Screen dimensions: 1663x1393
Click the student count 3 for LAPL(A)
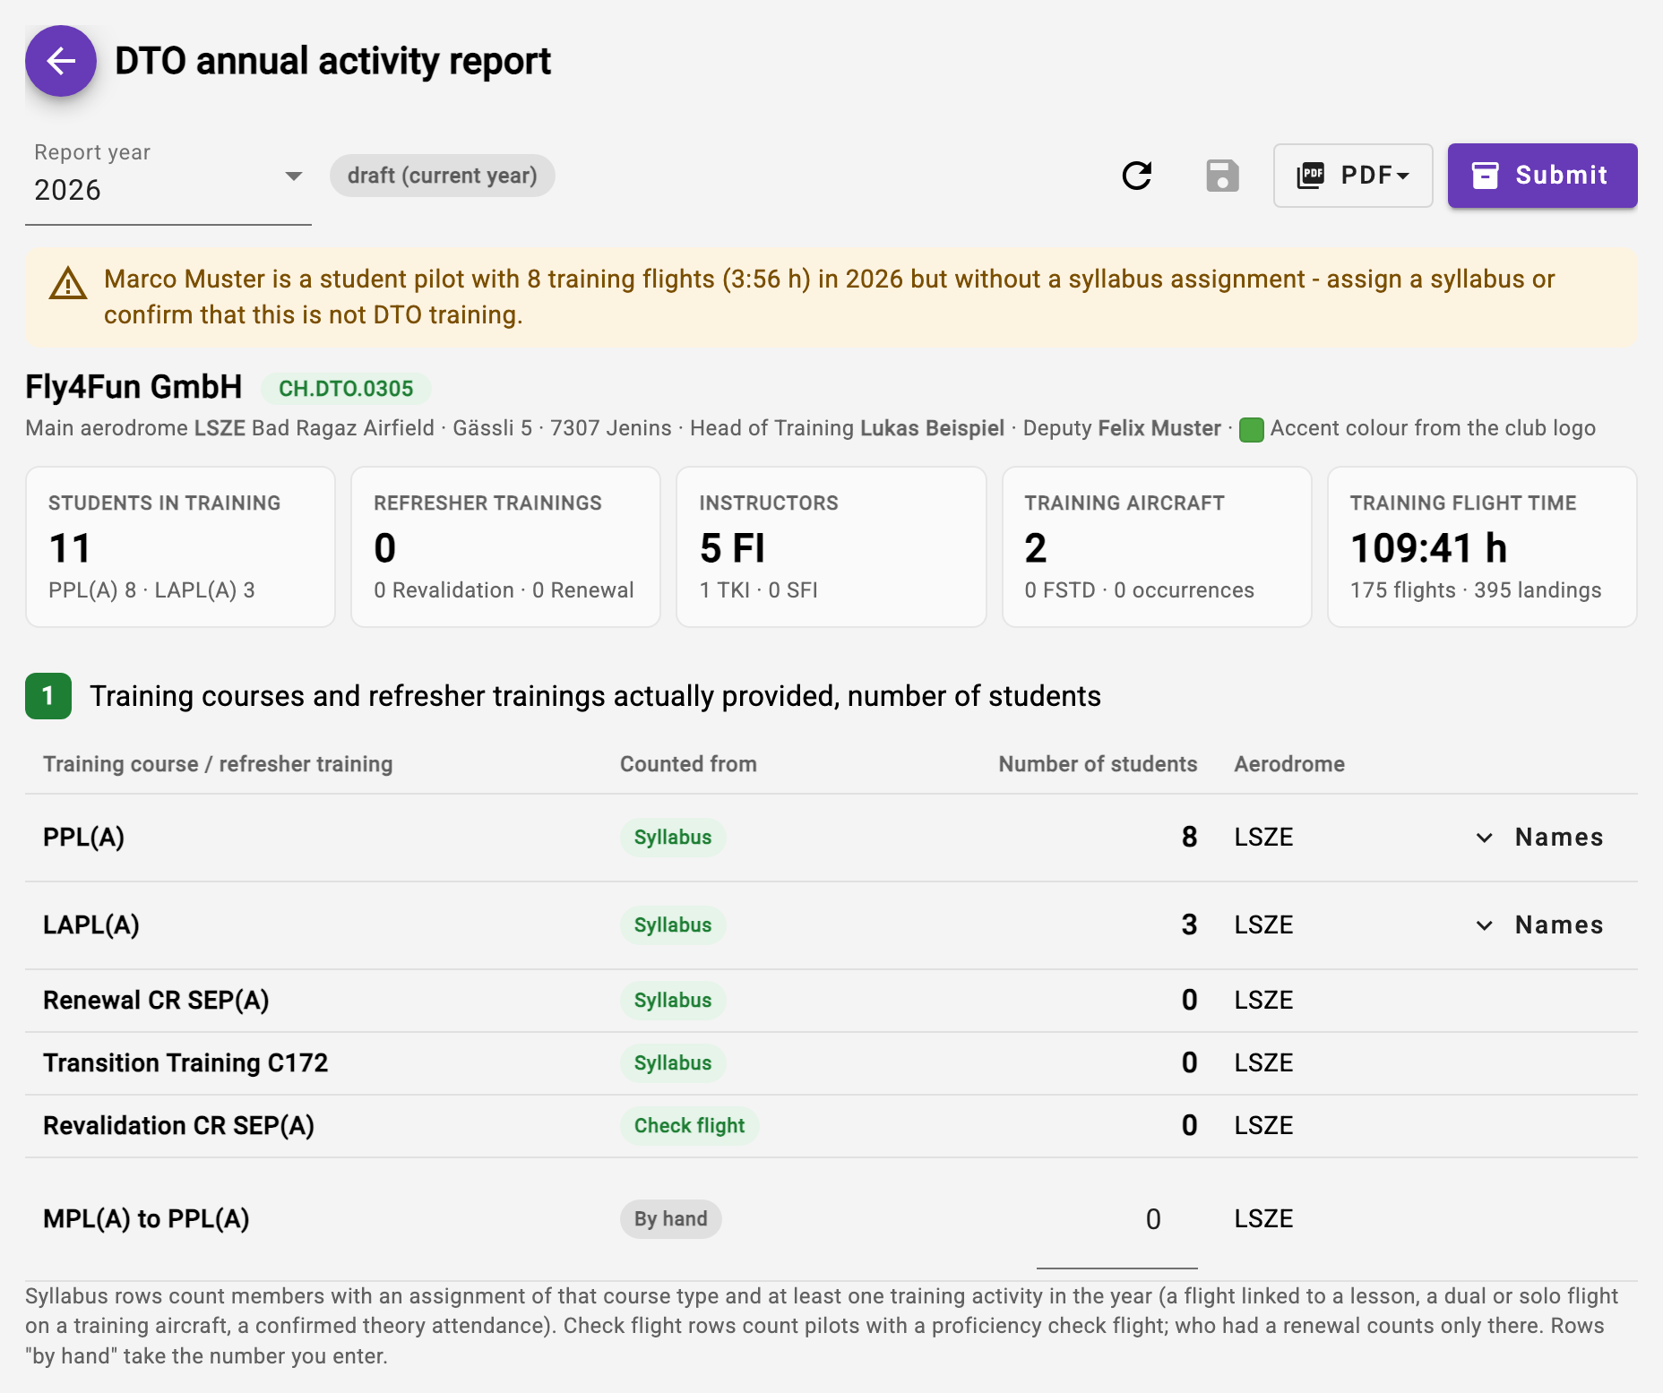point(1189,925)
